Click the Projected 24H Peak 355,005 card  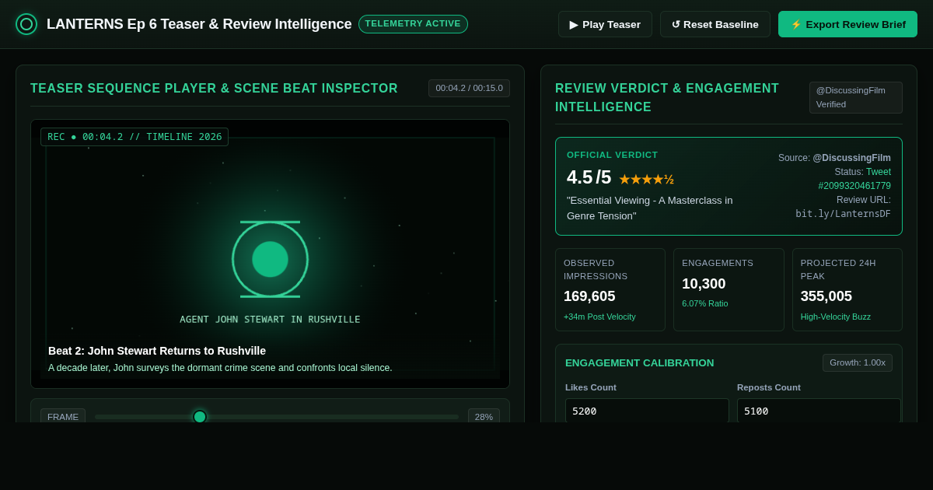(x=847, y=289)
